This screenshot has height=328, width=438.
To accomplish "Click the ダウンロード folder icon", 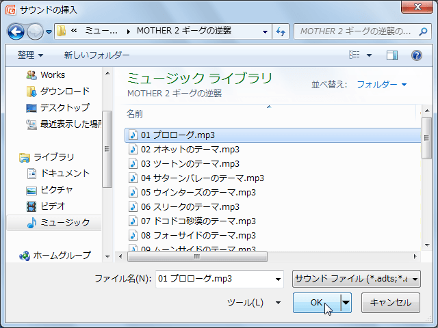I will (31, 92).
